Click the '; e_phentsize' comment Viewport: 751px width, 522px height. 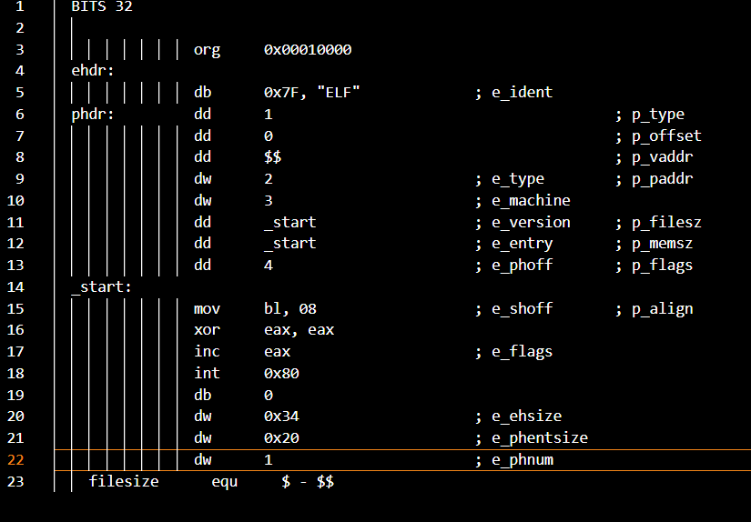click(x=532, y=438)
